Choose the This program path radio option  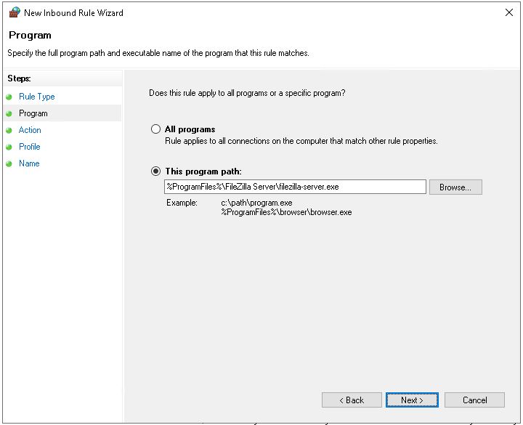(x=155, y=171)
